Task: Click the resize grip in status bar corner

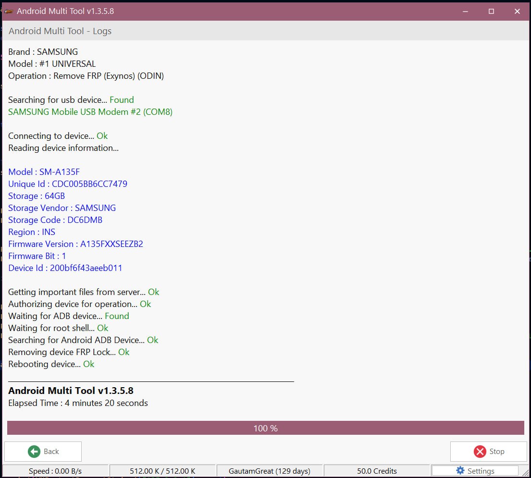Action: point(525,472)
